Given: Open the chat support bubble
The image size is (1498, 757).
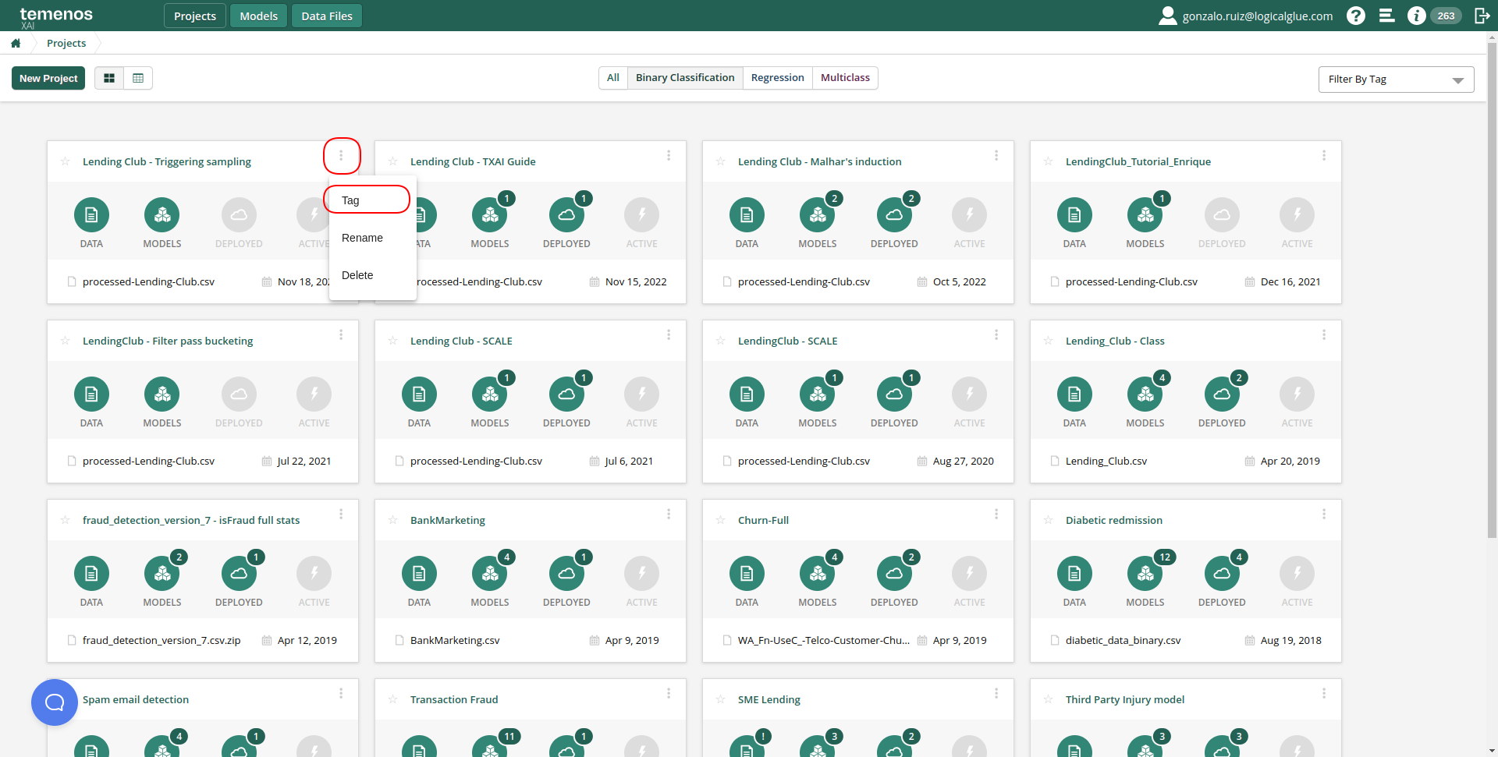Looking at the screenshot, I should [x=55, y=702].
